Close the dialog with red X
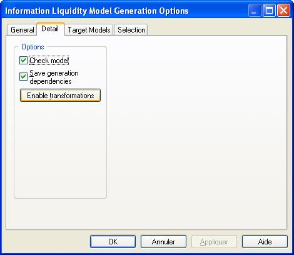294x255 pixels. point(283,11)
